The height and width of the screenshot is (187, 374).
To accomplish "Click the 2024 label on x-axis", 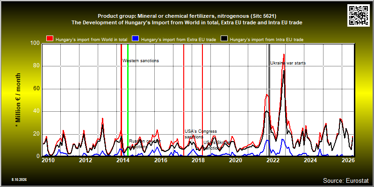I will click(x=310, y=160).
